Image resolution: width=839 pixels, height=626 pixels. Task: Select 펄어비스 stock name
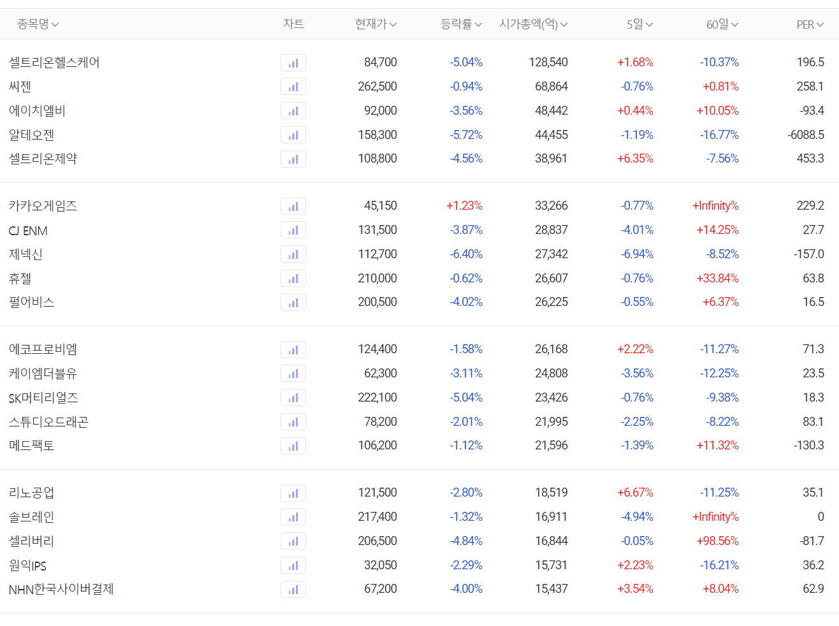pos(31,302)
